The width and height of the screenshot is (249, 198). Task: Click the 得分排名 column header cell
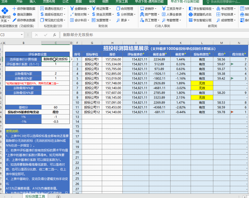[x=239, y=54]
